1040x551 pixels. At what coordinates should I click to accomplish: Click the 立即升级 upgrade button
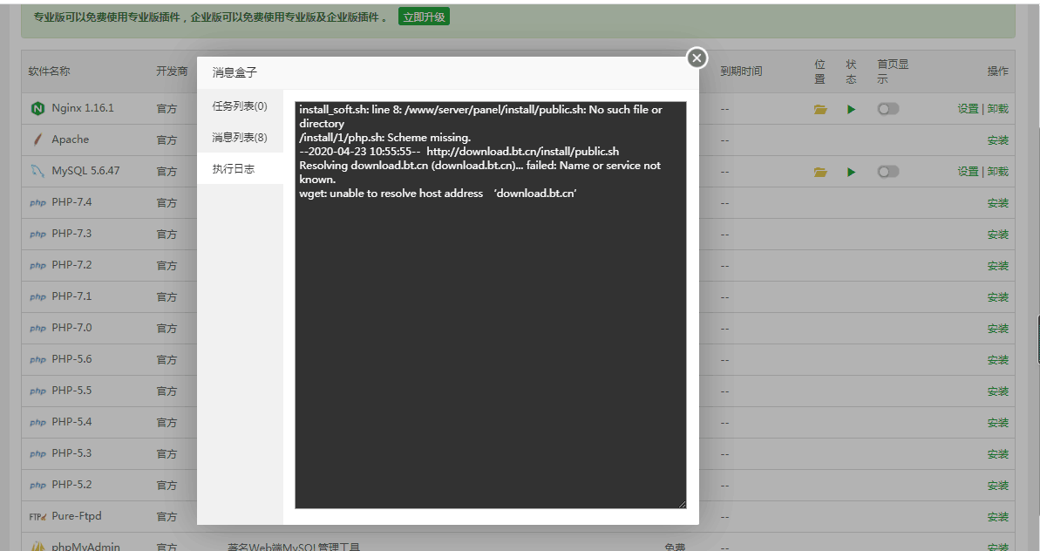424,17
